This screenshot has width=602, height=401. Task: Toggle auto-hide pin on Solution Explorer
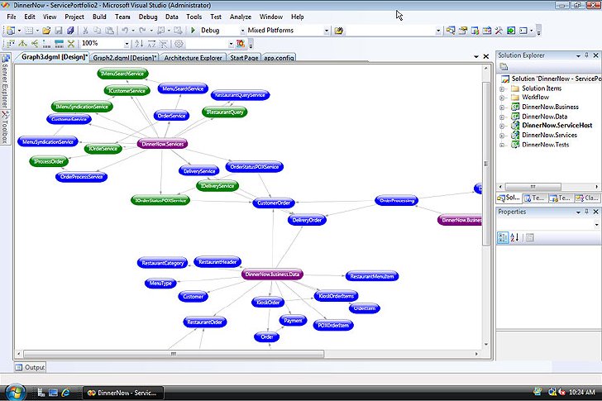(x=586, y=55)
